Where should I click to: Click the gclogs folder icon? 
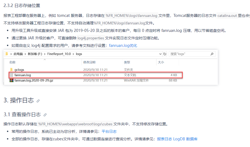tap(11, 70)
